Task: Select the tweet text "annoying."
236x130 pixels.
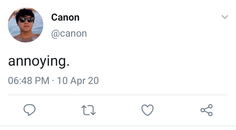Action: click(x=39, y=61)
